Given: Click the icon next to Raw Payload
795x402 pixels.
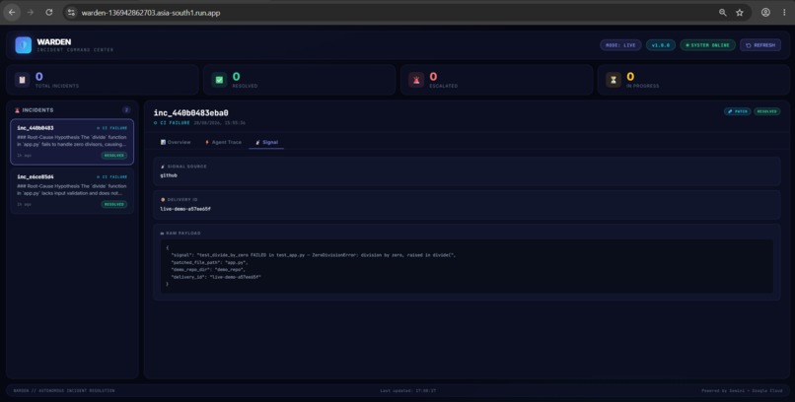Looking at the screenshot, I should tap(162, 234).
